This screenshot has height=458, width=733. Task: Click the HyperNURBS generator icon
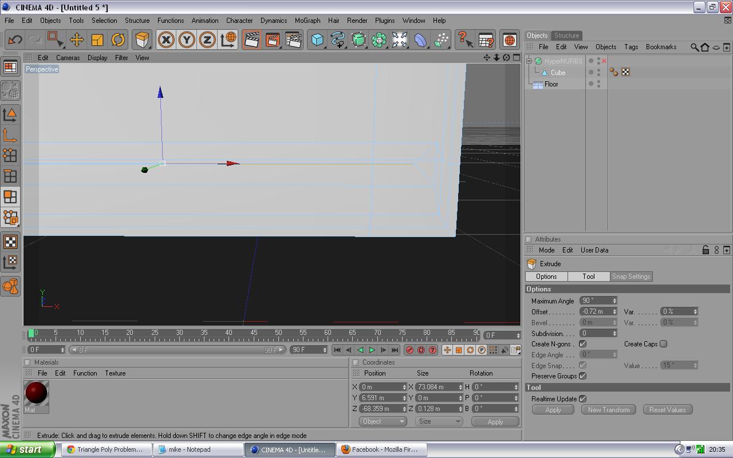[358, 40]
